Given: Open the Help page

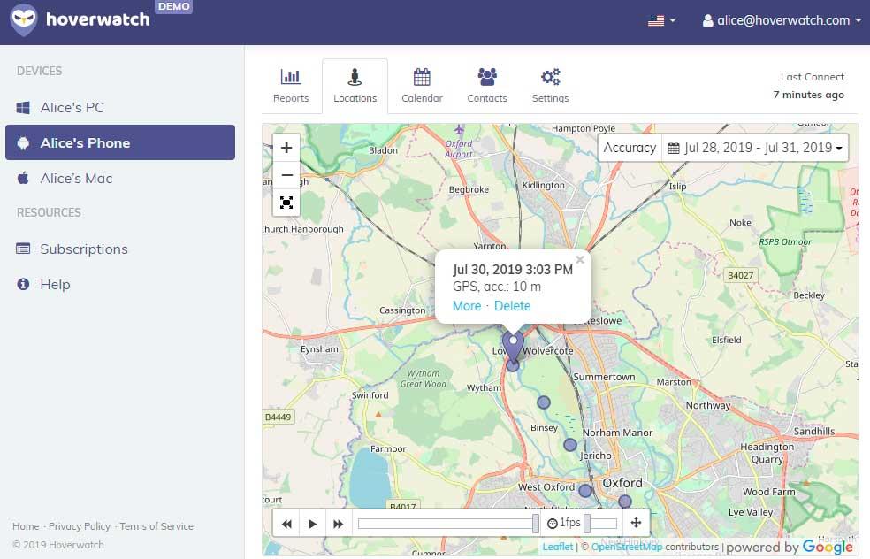Looking at the screenshot, I should coord(120,284).
